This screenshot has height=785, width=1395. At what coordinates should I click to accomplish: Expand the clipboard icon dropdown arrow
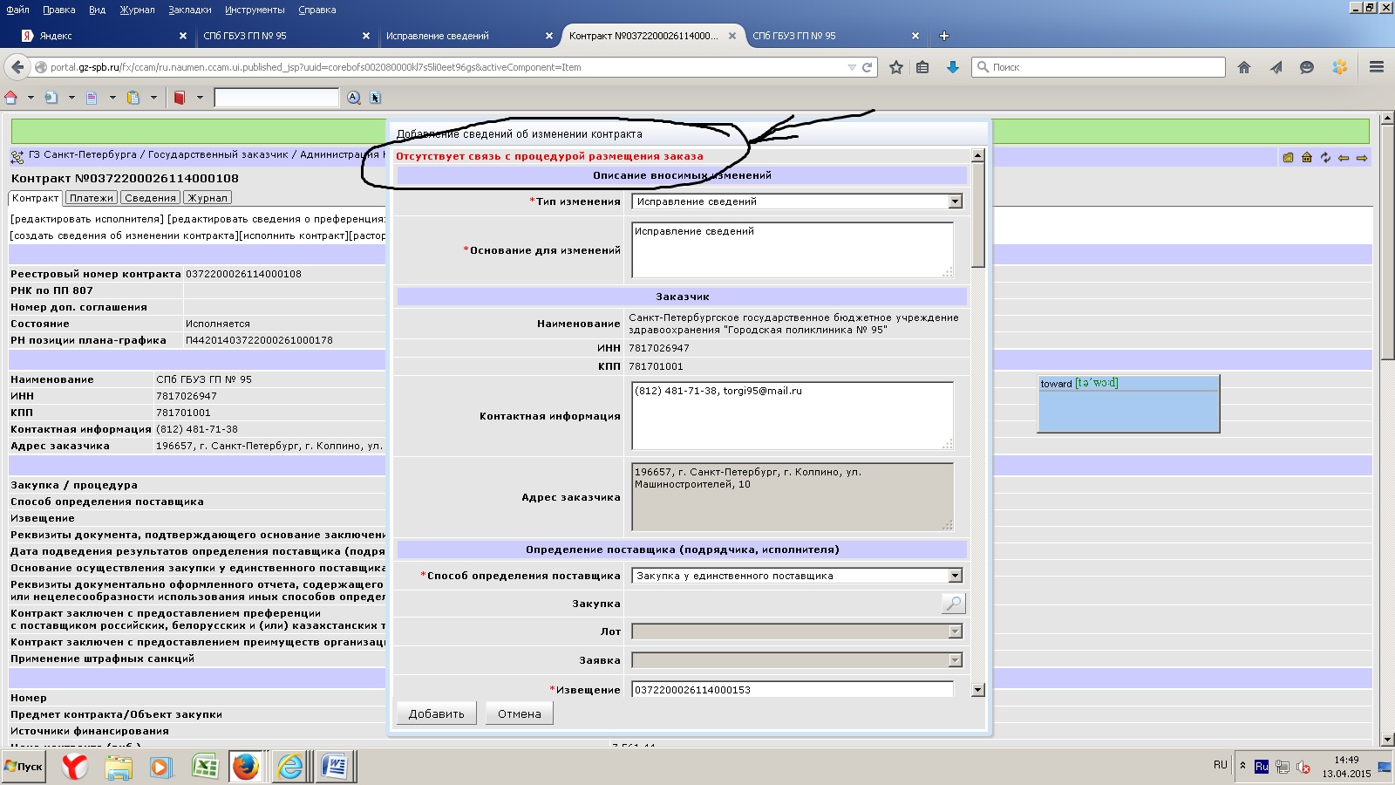point(153,98)
